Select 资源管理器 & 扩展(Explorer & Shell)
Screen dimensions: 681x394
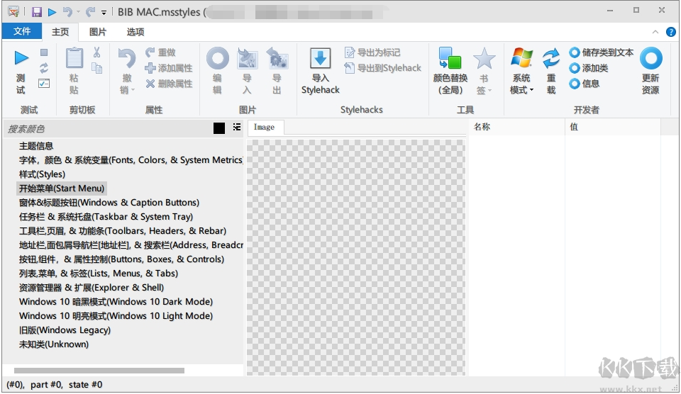point(92,288)
